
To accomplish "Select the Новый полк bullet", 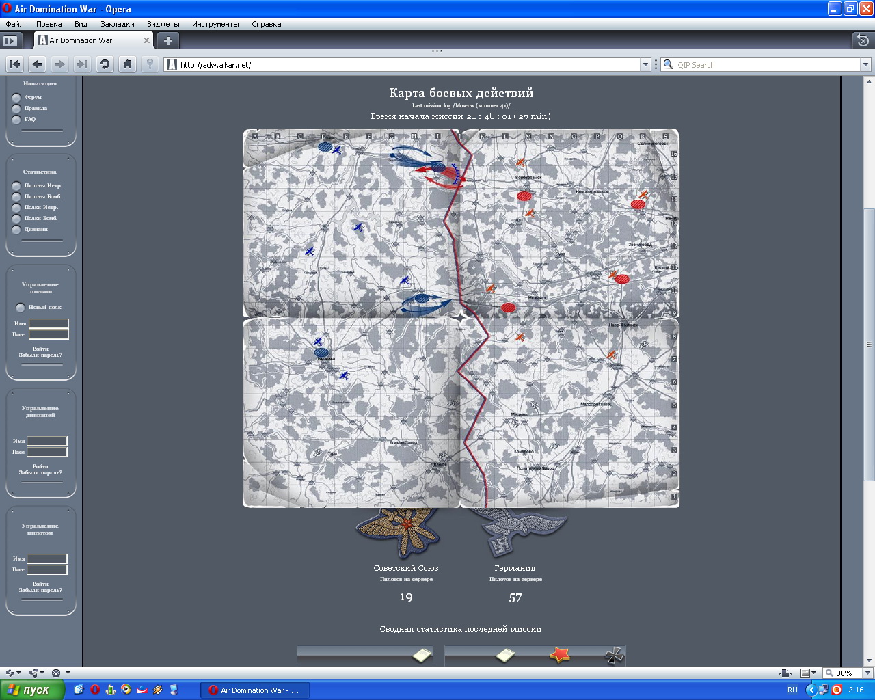I will tap(21, 308).
